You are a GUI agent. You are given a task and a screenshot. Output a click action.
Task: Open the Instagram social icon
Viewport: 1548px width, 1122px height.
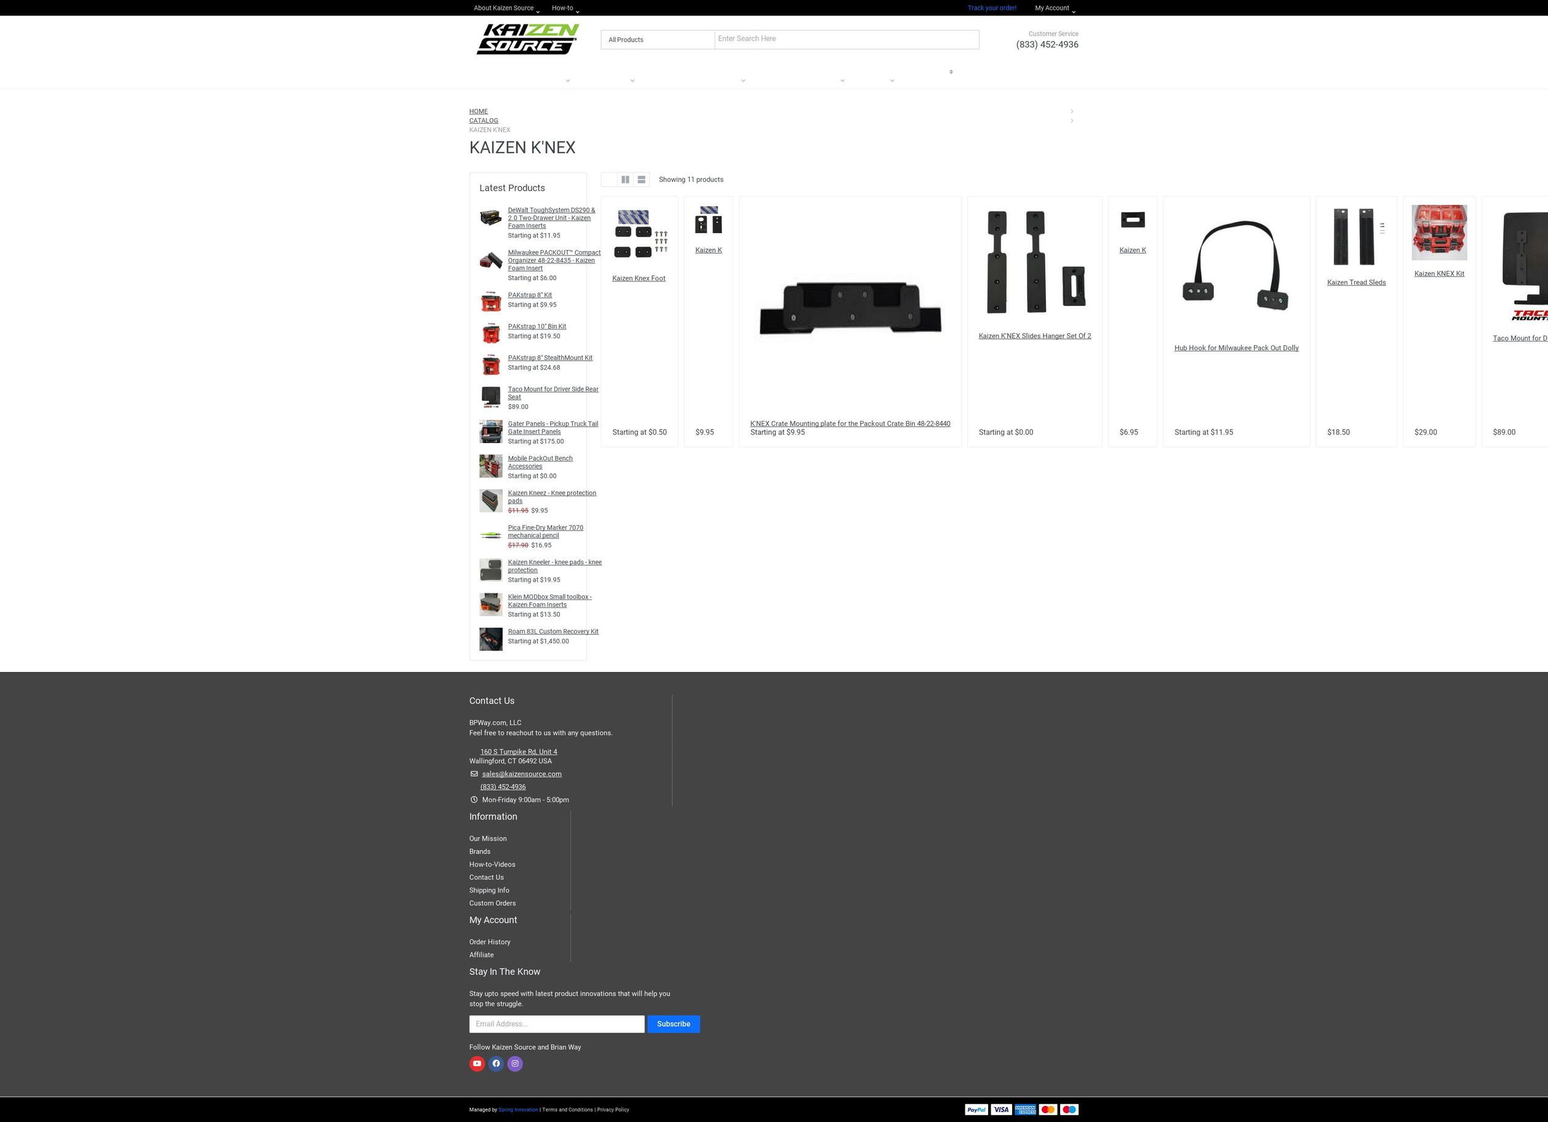tap(516, 1064)
